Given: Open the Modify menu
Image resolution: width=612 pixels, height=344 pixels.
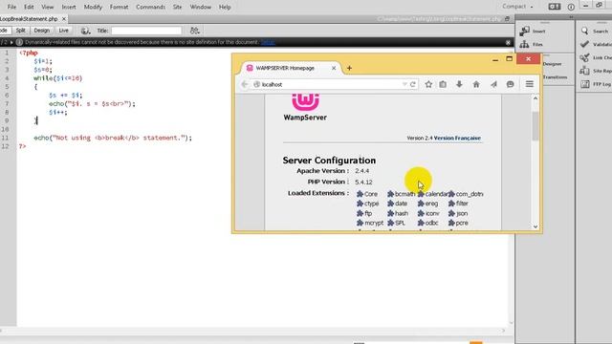Looking at the screenshot, I should coord(93,7).
